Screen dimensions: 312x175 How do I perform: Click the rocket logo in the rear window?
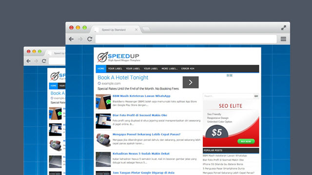[x=55, y=76]
